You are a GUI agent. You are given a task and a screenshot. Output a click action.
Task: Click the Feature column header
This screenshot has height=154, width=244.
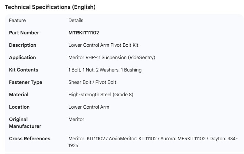point(17,20)
